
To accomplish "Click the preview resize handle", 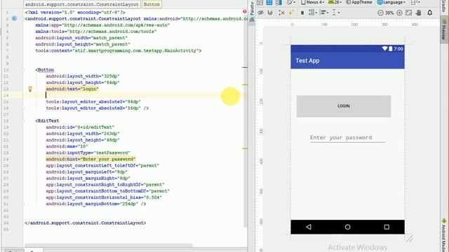I will [410, 239].
